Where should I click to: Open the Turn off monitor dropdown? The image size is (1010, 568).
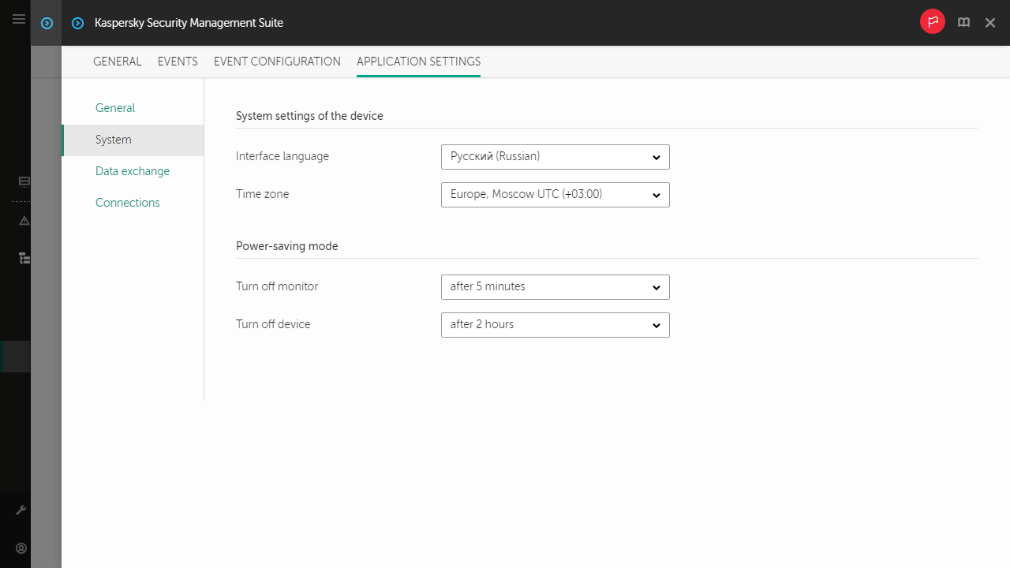pos(555,286)
